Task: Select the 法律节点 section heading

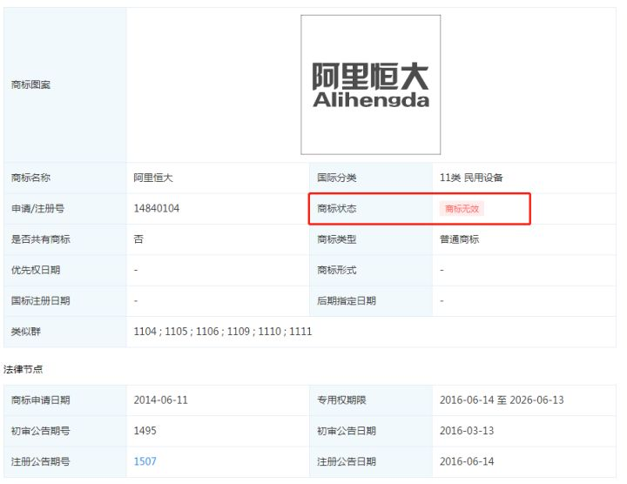Action: click(23, 369)
